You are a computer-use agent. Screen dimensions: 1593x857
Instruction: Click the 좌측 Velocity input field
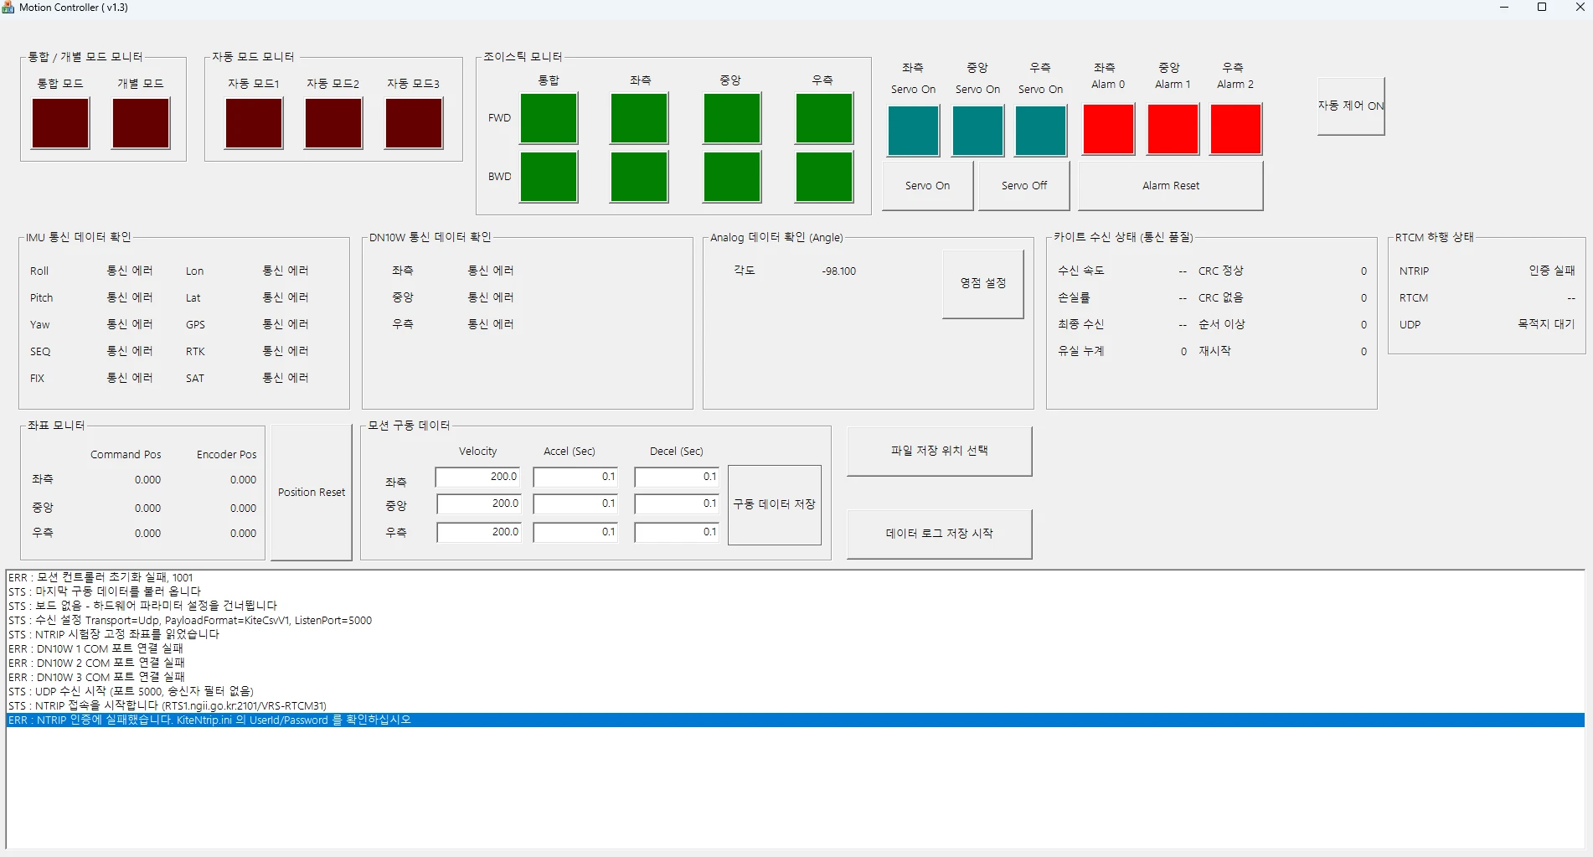[477, 477]
